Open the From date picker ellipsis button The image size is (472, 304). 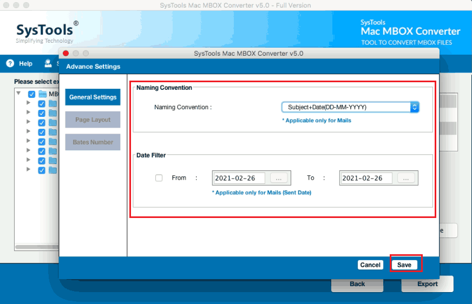tap(279, 178)
